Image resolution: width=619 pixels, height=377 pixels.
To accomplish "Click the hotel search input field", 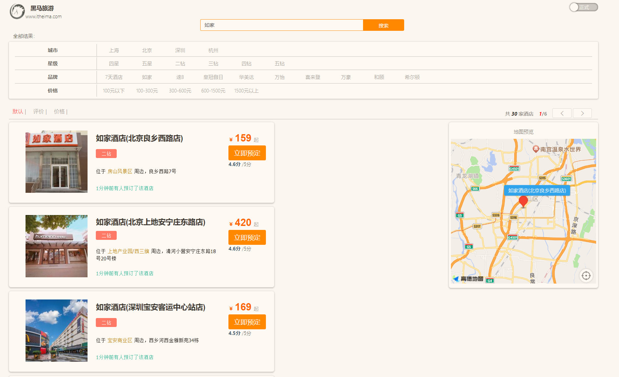I will 281,25.
